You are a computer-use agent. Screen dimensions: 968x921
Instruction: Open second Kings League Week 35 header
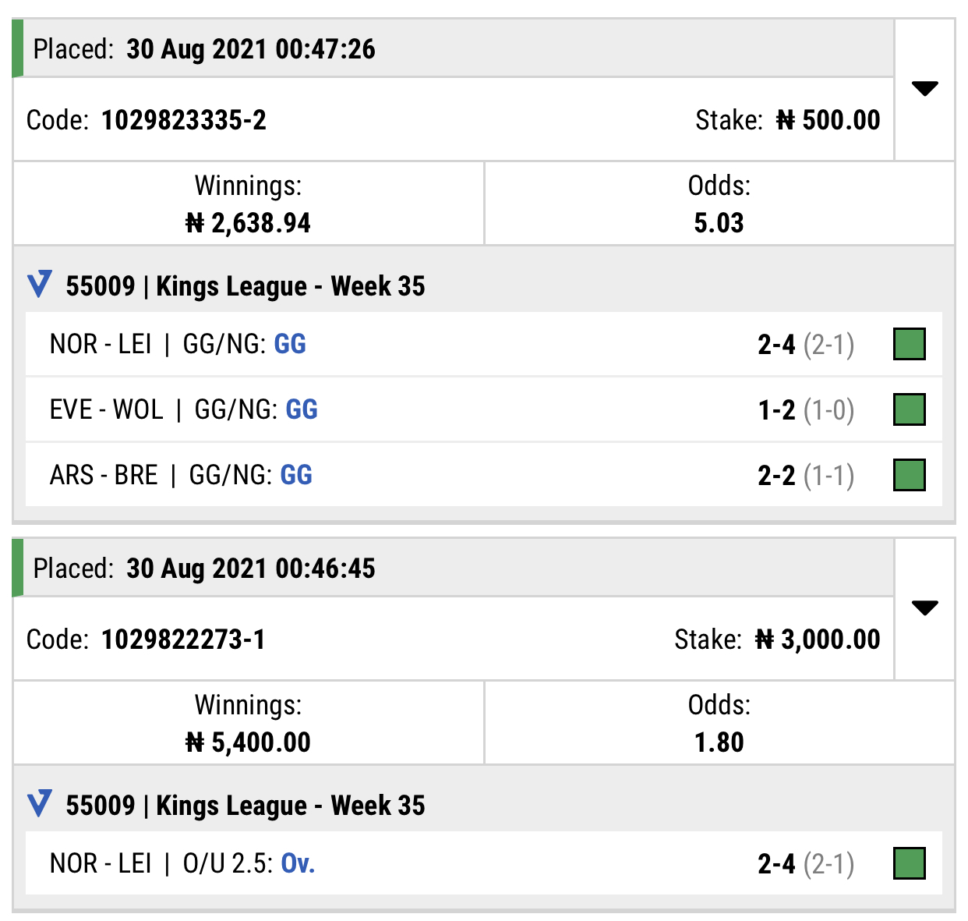click(x=246, y=805)
